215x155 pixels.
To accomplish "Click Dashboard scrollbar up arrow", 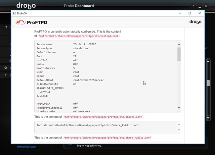I will (208, 61).
